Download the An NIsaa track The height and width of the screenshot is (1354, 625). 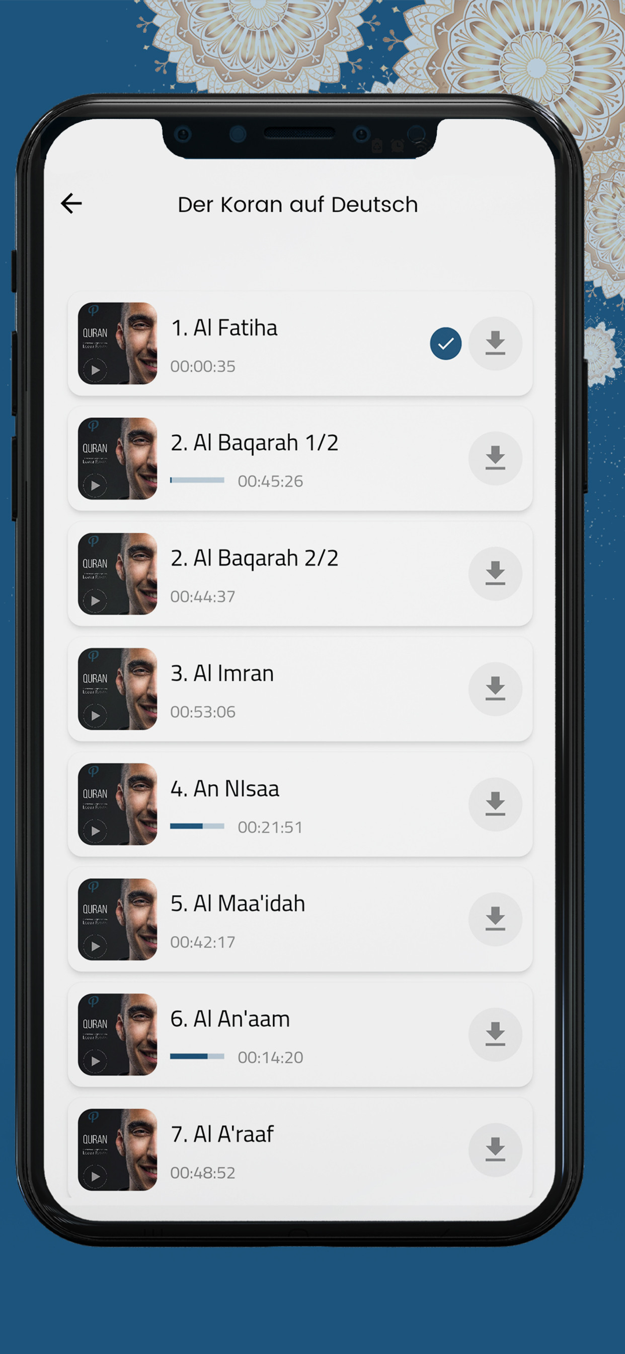(495, 804)
